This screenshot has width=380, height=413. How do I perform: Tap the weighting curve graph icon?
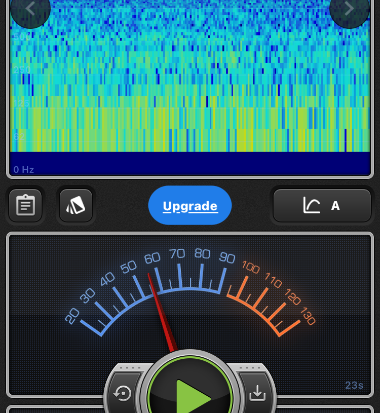click(x=312, y=205)
